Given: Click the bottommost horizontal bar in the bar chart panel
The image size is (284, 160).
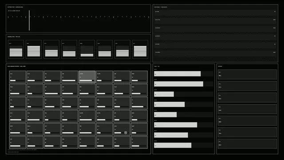Looking at the screenshot, I should 173,145.
